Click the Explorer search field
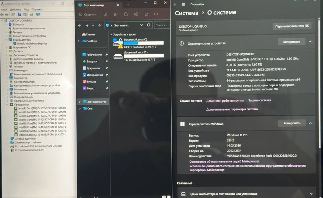This screenshot has width=323, height=198. [x=162, y=25]
